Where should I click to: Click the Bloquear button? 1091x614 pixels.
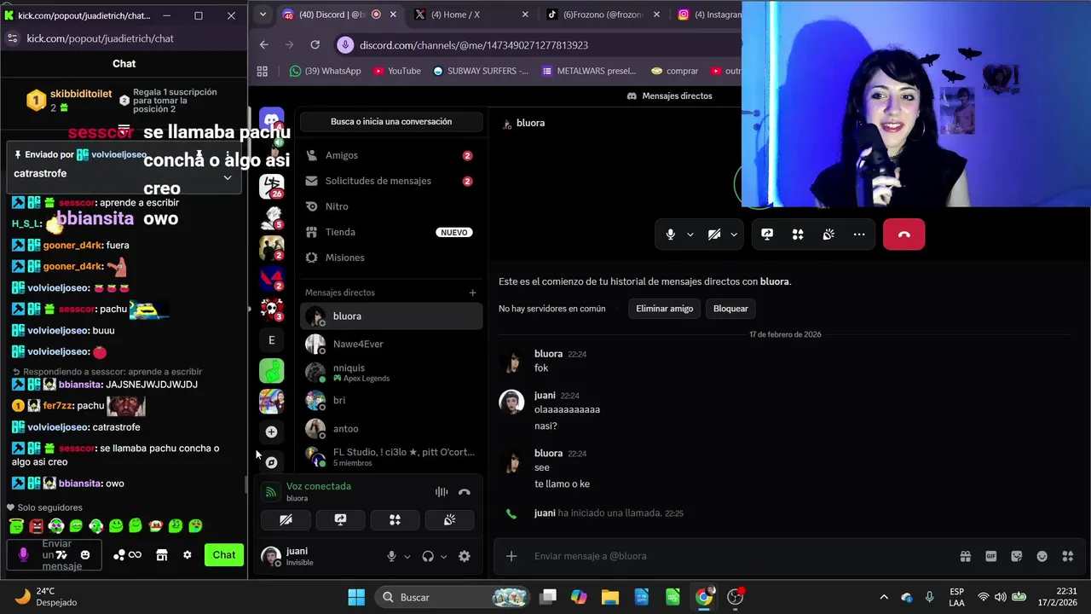pyautogui.click(x=730, y=309)
